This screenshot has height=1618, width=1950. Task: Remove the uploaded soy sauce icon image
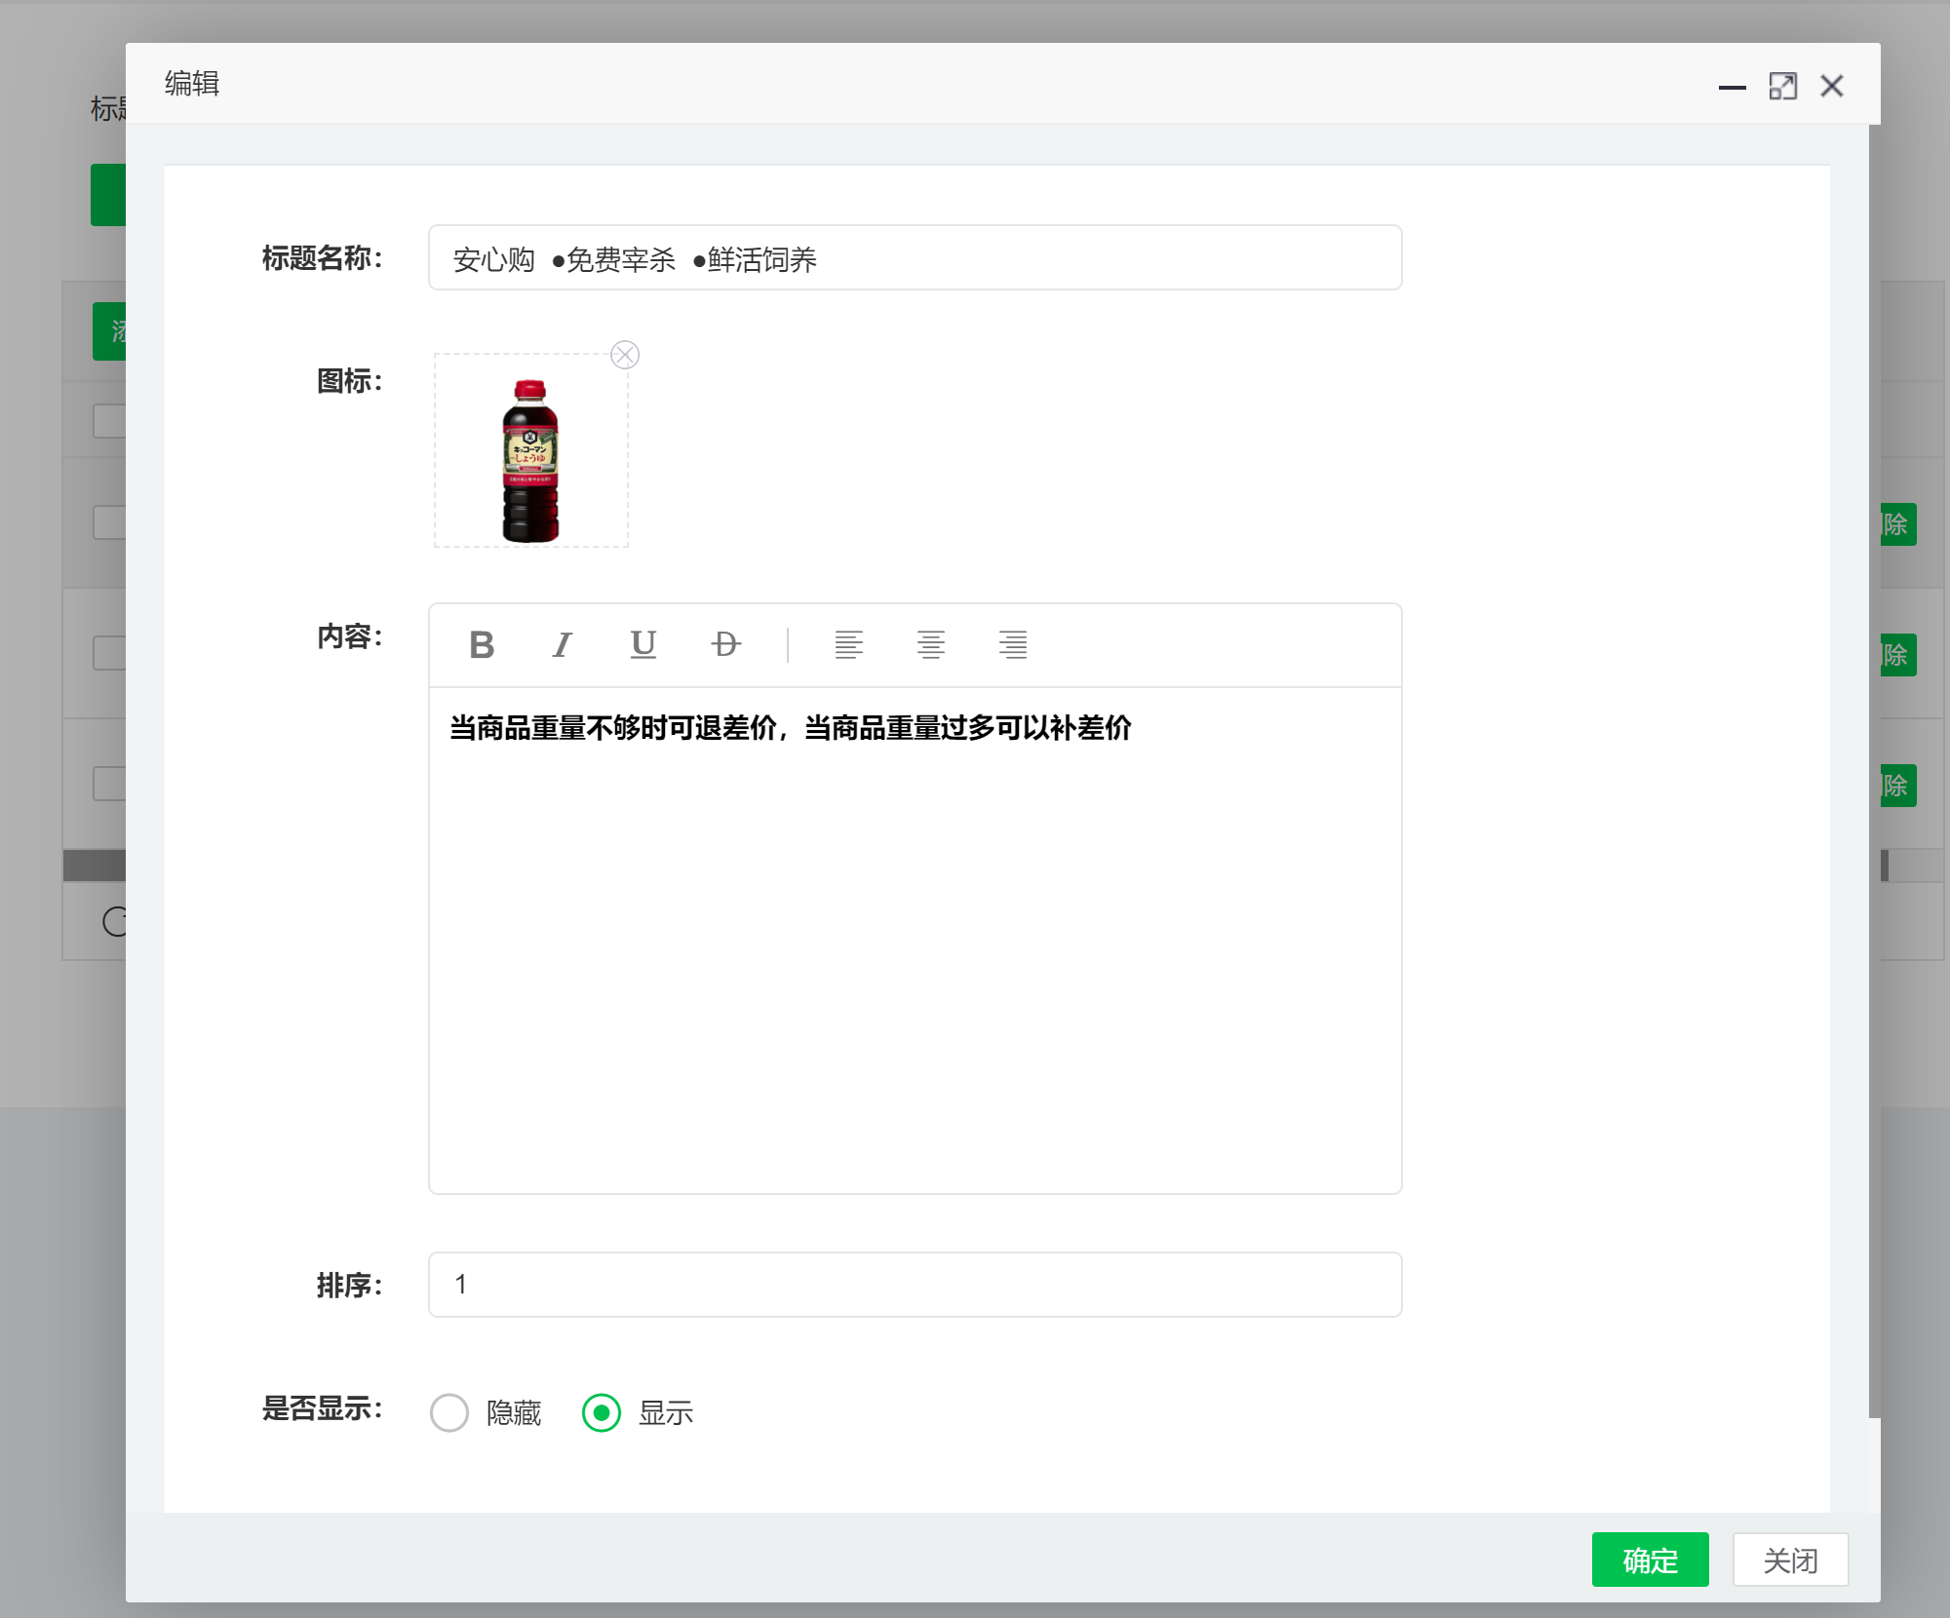pos(625,355)
